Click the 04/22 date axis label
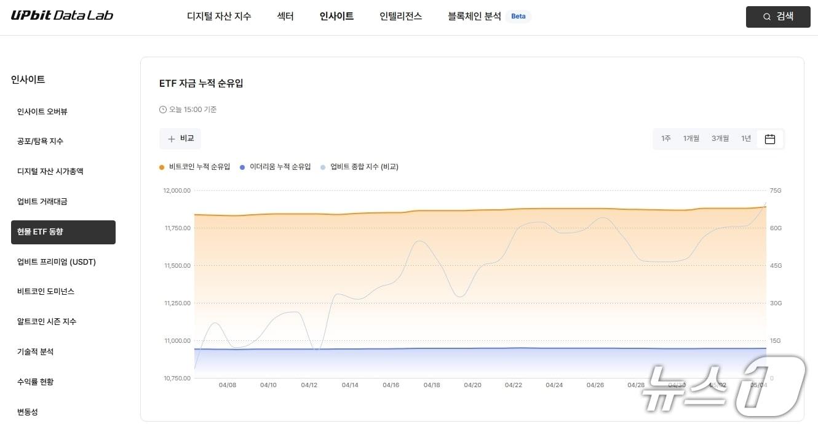The image size is (818, 429). [514, 385]
